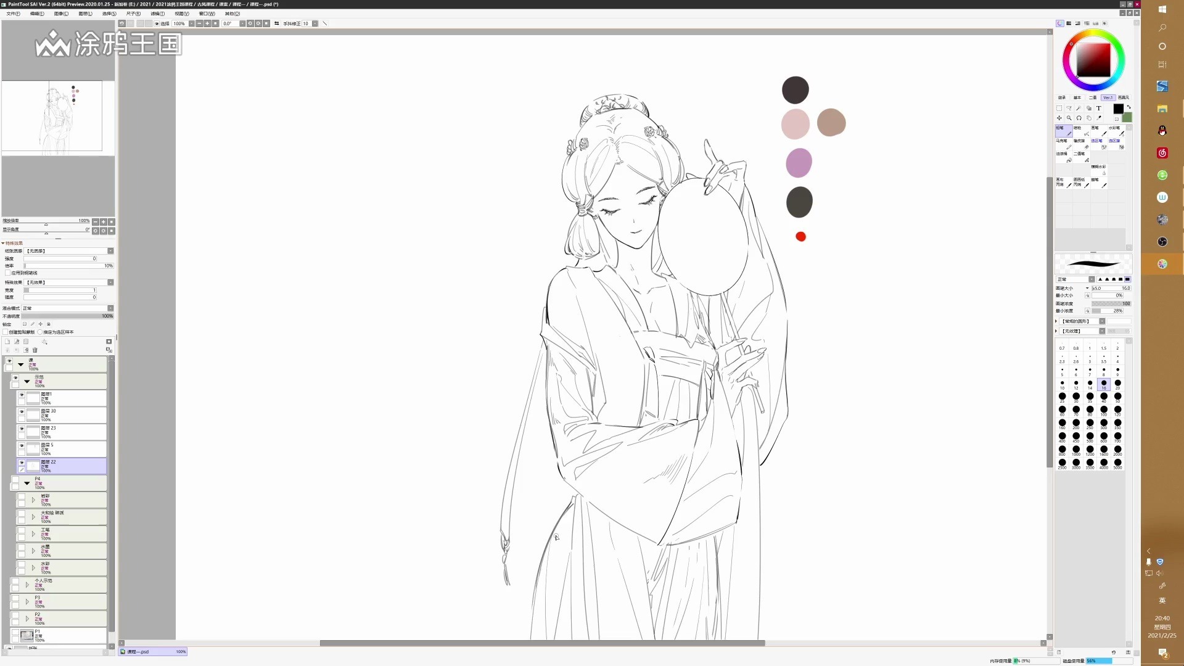The width and height of the screenshot is (1184, 666).
Task: Select the eyedropper color picker tool
Action: [x=1098, y=118]
